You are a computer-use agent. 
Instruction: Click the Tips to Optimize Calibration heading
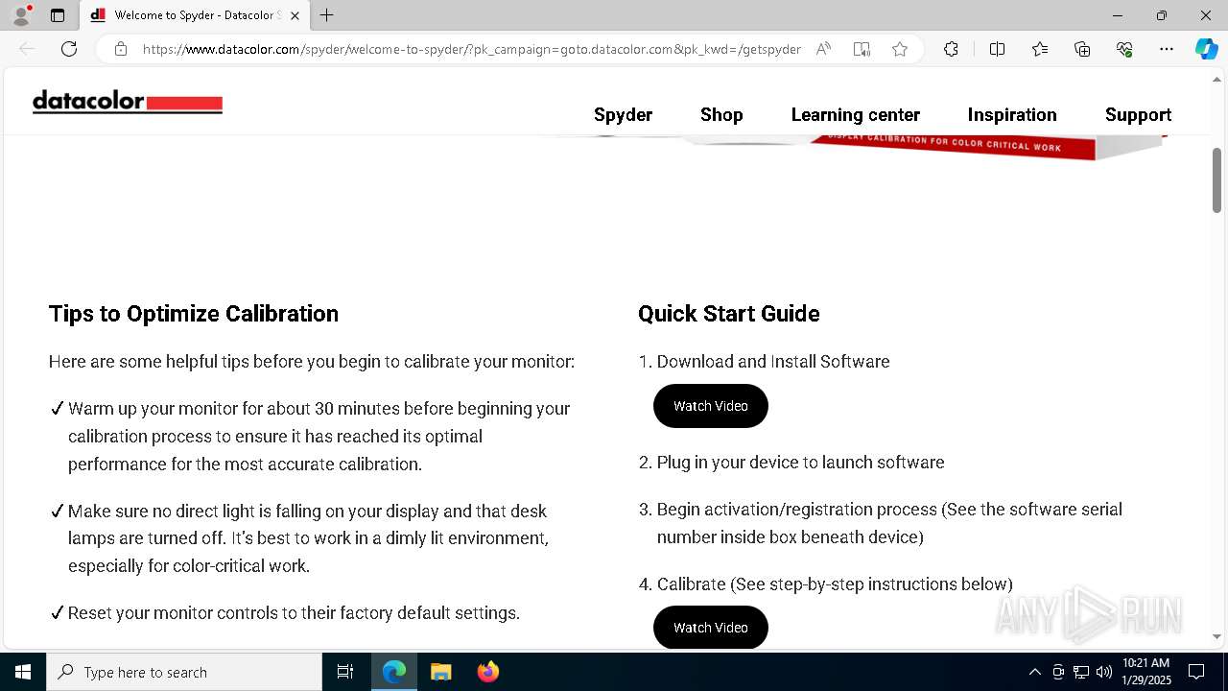click(194, 314)
